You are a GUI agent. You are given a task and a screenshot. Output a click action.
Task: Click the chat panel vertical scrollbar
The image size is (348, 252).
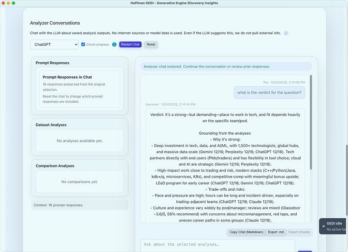click(x=311, y=122)
